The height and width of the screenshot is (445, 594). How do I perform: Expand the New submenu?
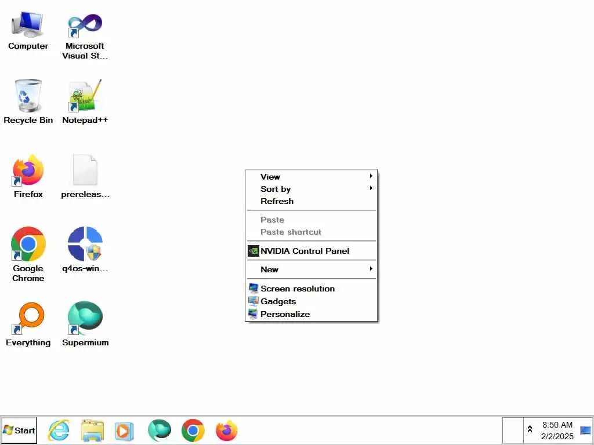(312, 269)
